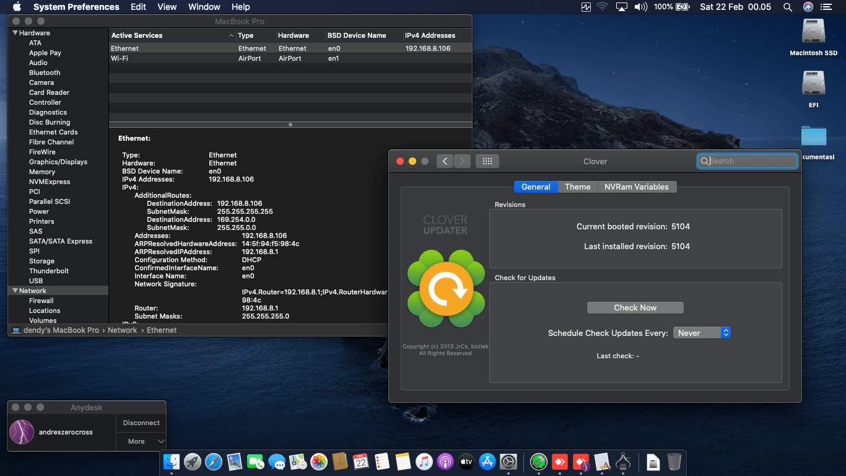Open the Edit menu
This screenshot has height=476, width=846.
click(x=138, y=7)
